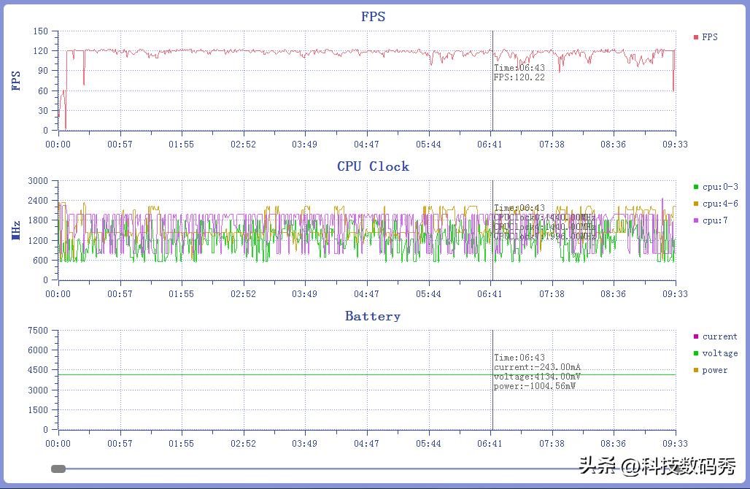
Task: Select the Battery chart tab title
Action: [373, 315]
